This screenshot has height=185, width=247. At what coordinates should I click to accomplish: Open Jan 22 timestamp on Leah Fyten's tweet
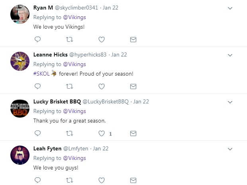pos(100,148)
